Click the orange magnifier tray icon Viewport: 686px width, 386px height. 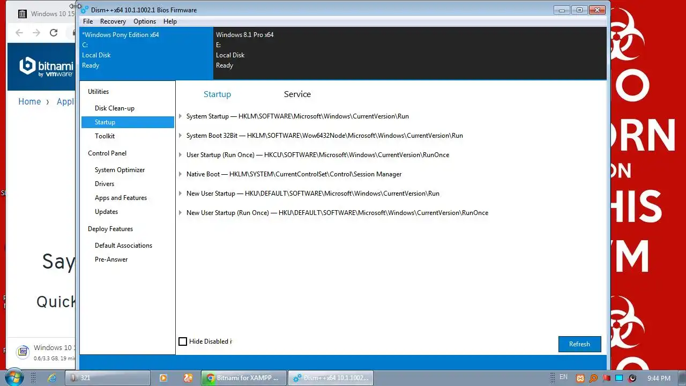click(593, 378)
